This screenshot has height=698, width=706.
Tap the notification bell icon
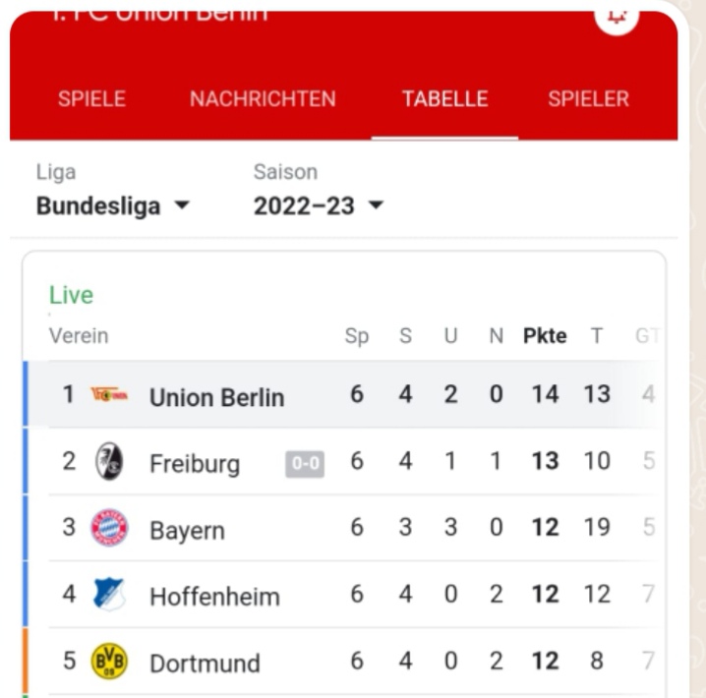click(617, 17)
